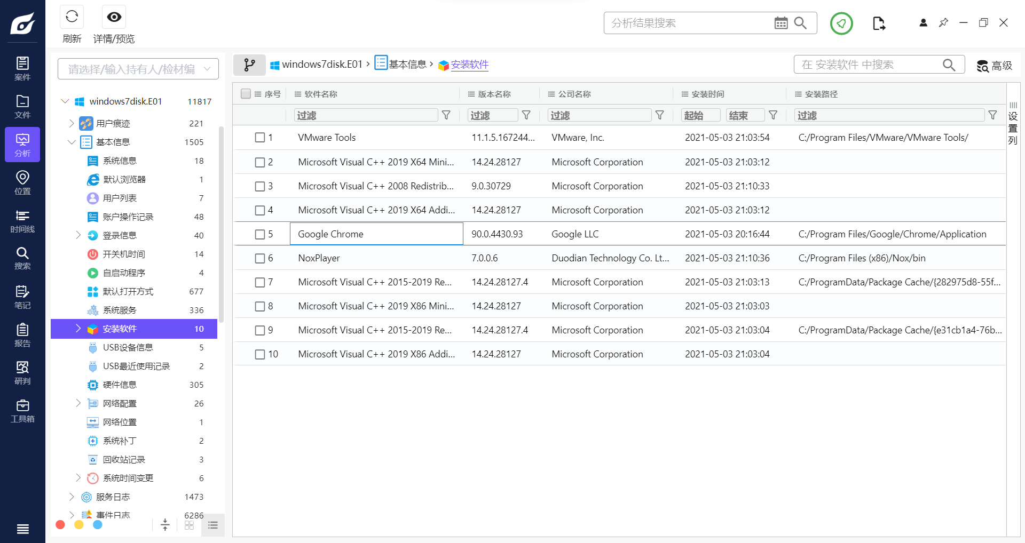Click the yellow color tag dot
This screenshot has width=1025, height=543.
[79, 525]
